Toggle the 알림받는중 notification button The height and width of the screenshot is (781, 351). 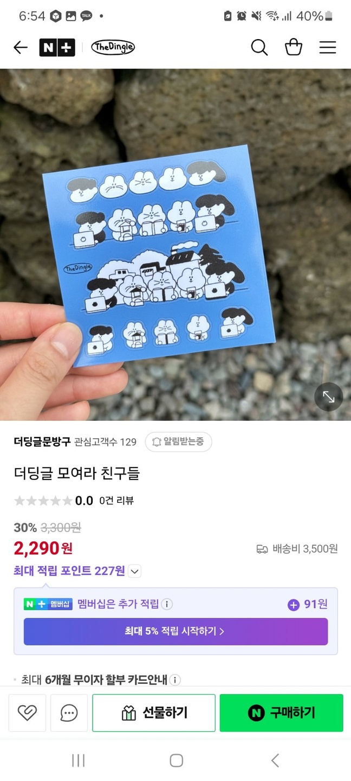click(178, 442)
